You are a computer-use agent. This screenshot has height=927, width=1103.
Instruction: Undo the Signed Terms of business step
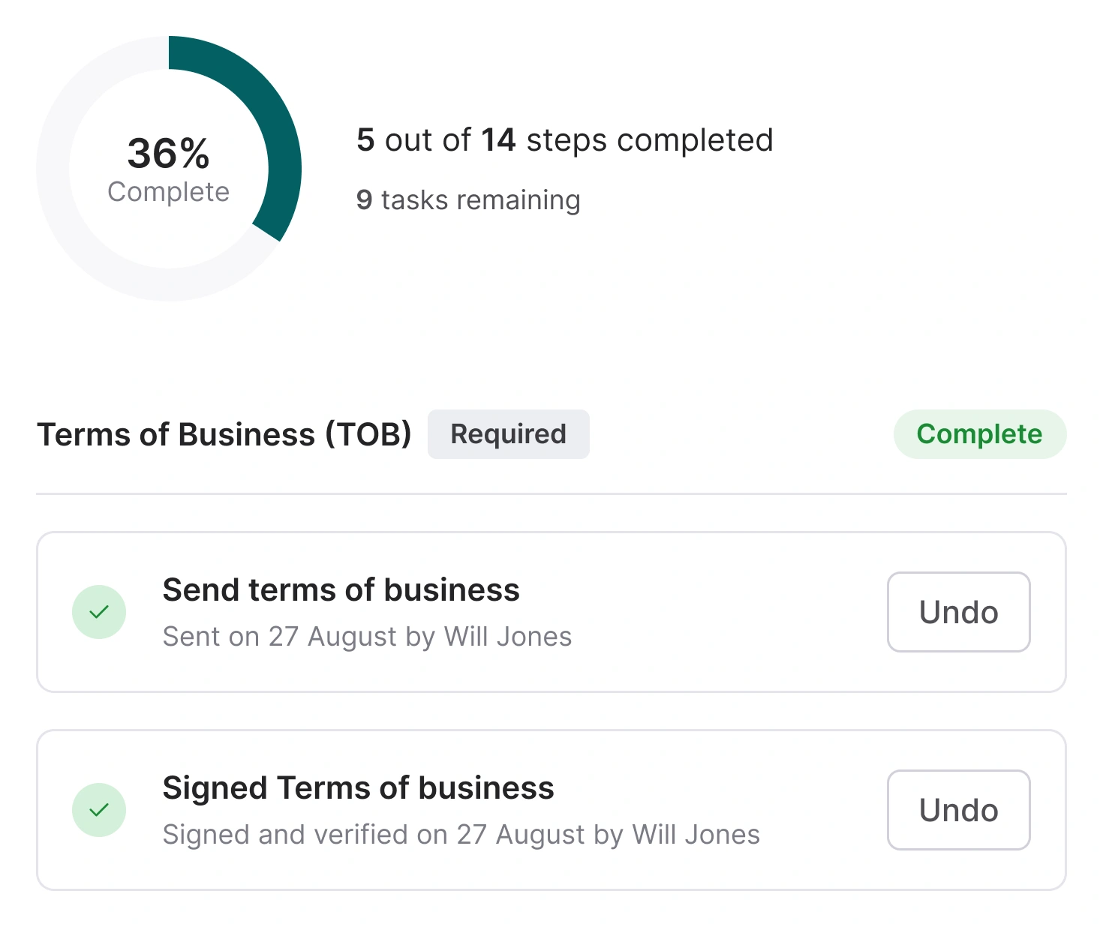pyautogui.click(x=958, y=810)
